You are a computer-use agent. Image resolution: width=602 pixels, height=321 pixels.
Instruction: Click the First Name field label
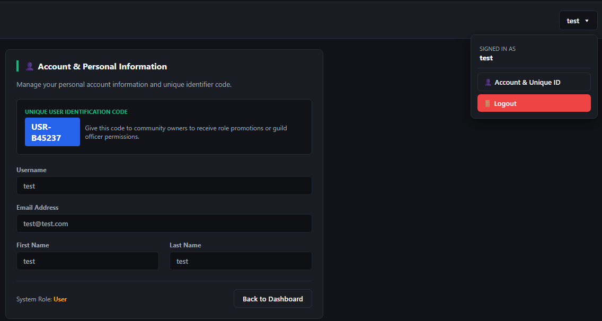click(x=33, y=245)
